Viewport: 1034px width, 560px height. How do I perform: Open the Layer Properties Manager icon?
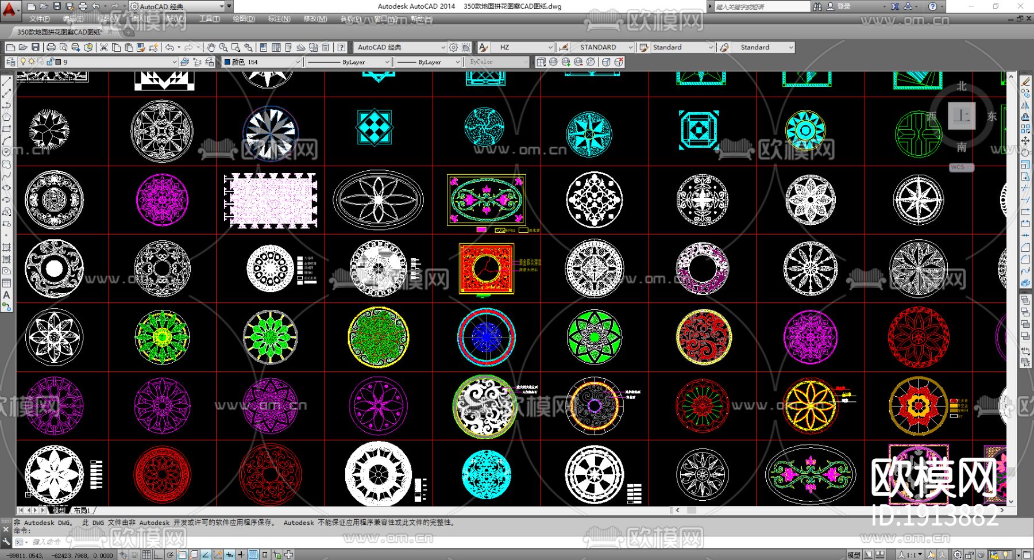pos(10,62)
